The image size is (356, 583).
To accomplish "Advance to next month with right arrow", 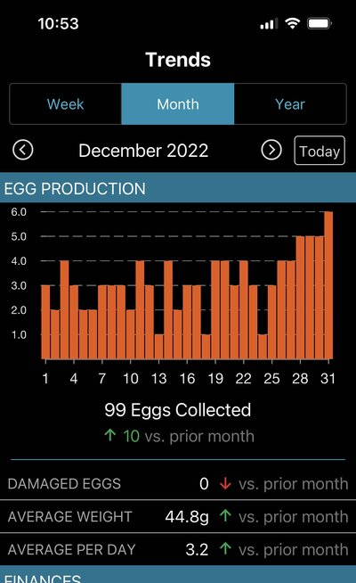I will coord(271,151).
